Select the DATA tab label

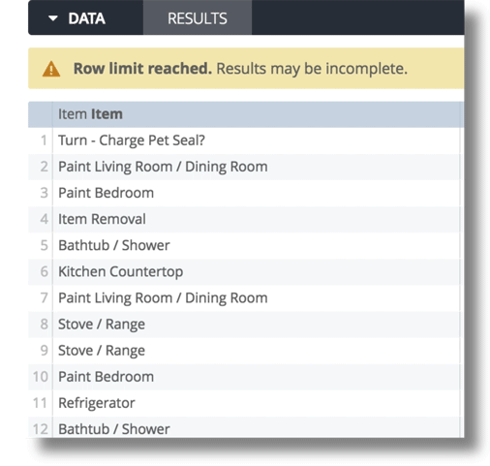tap(86, 18)
